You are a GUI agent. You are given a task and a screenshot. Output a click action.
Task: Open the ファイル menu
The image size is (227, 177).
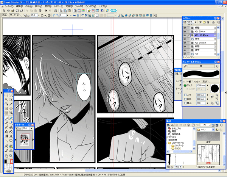tap(9, 6)
